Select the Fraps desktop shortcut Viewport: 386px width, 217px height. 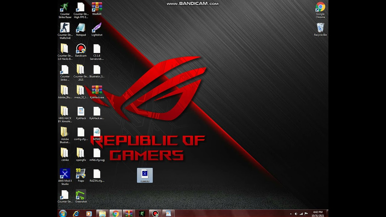pos(81,175)
